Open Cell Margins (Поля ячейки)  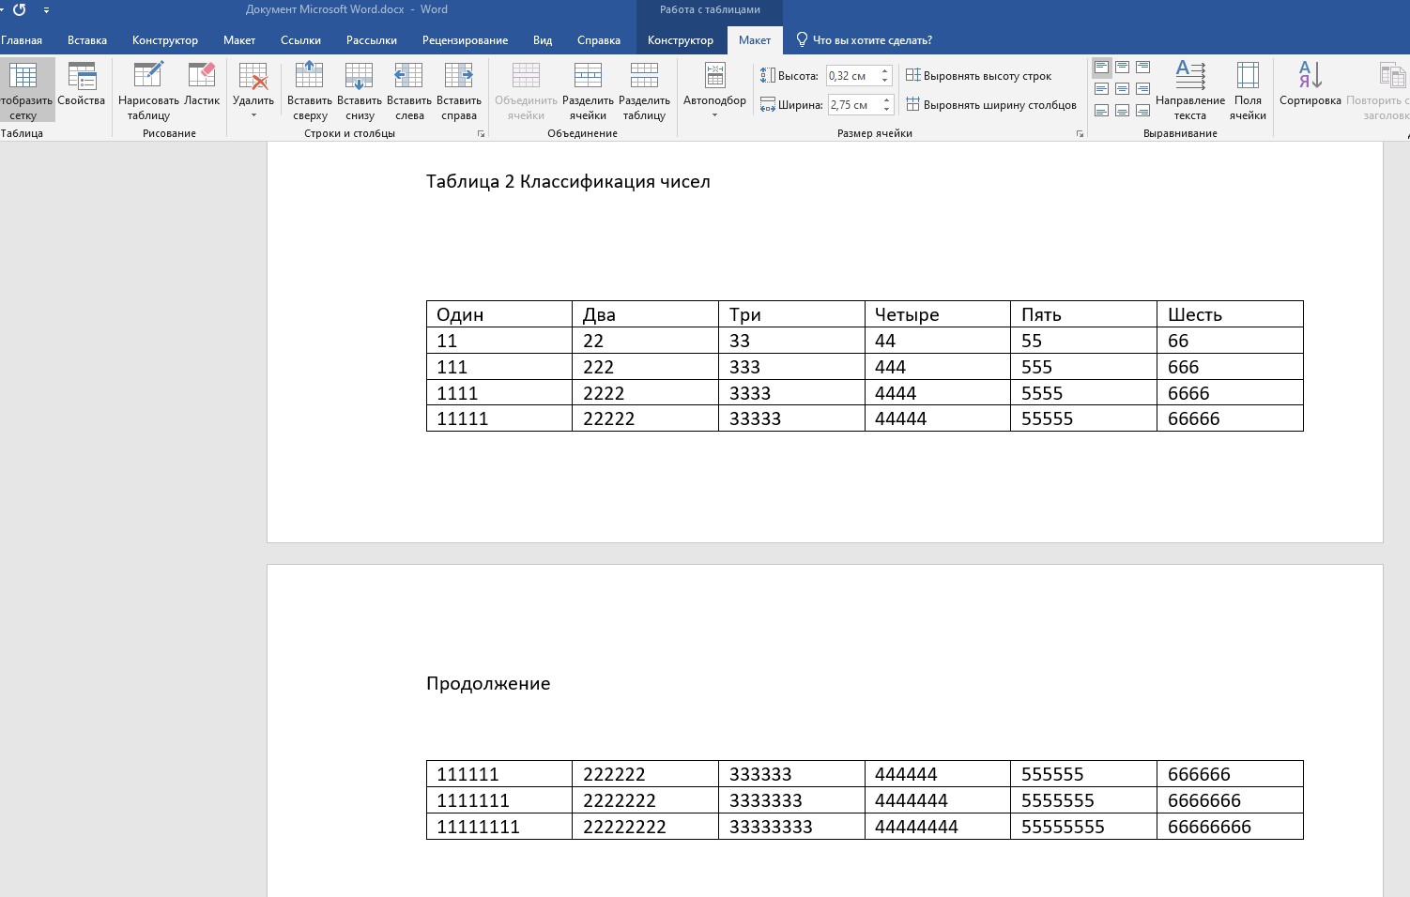pos(1248,90)
